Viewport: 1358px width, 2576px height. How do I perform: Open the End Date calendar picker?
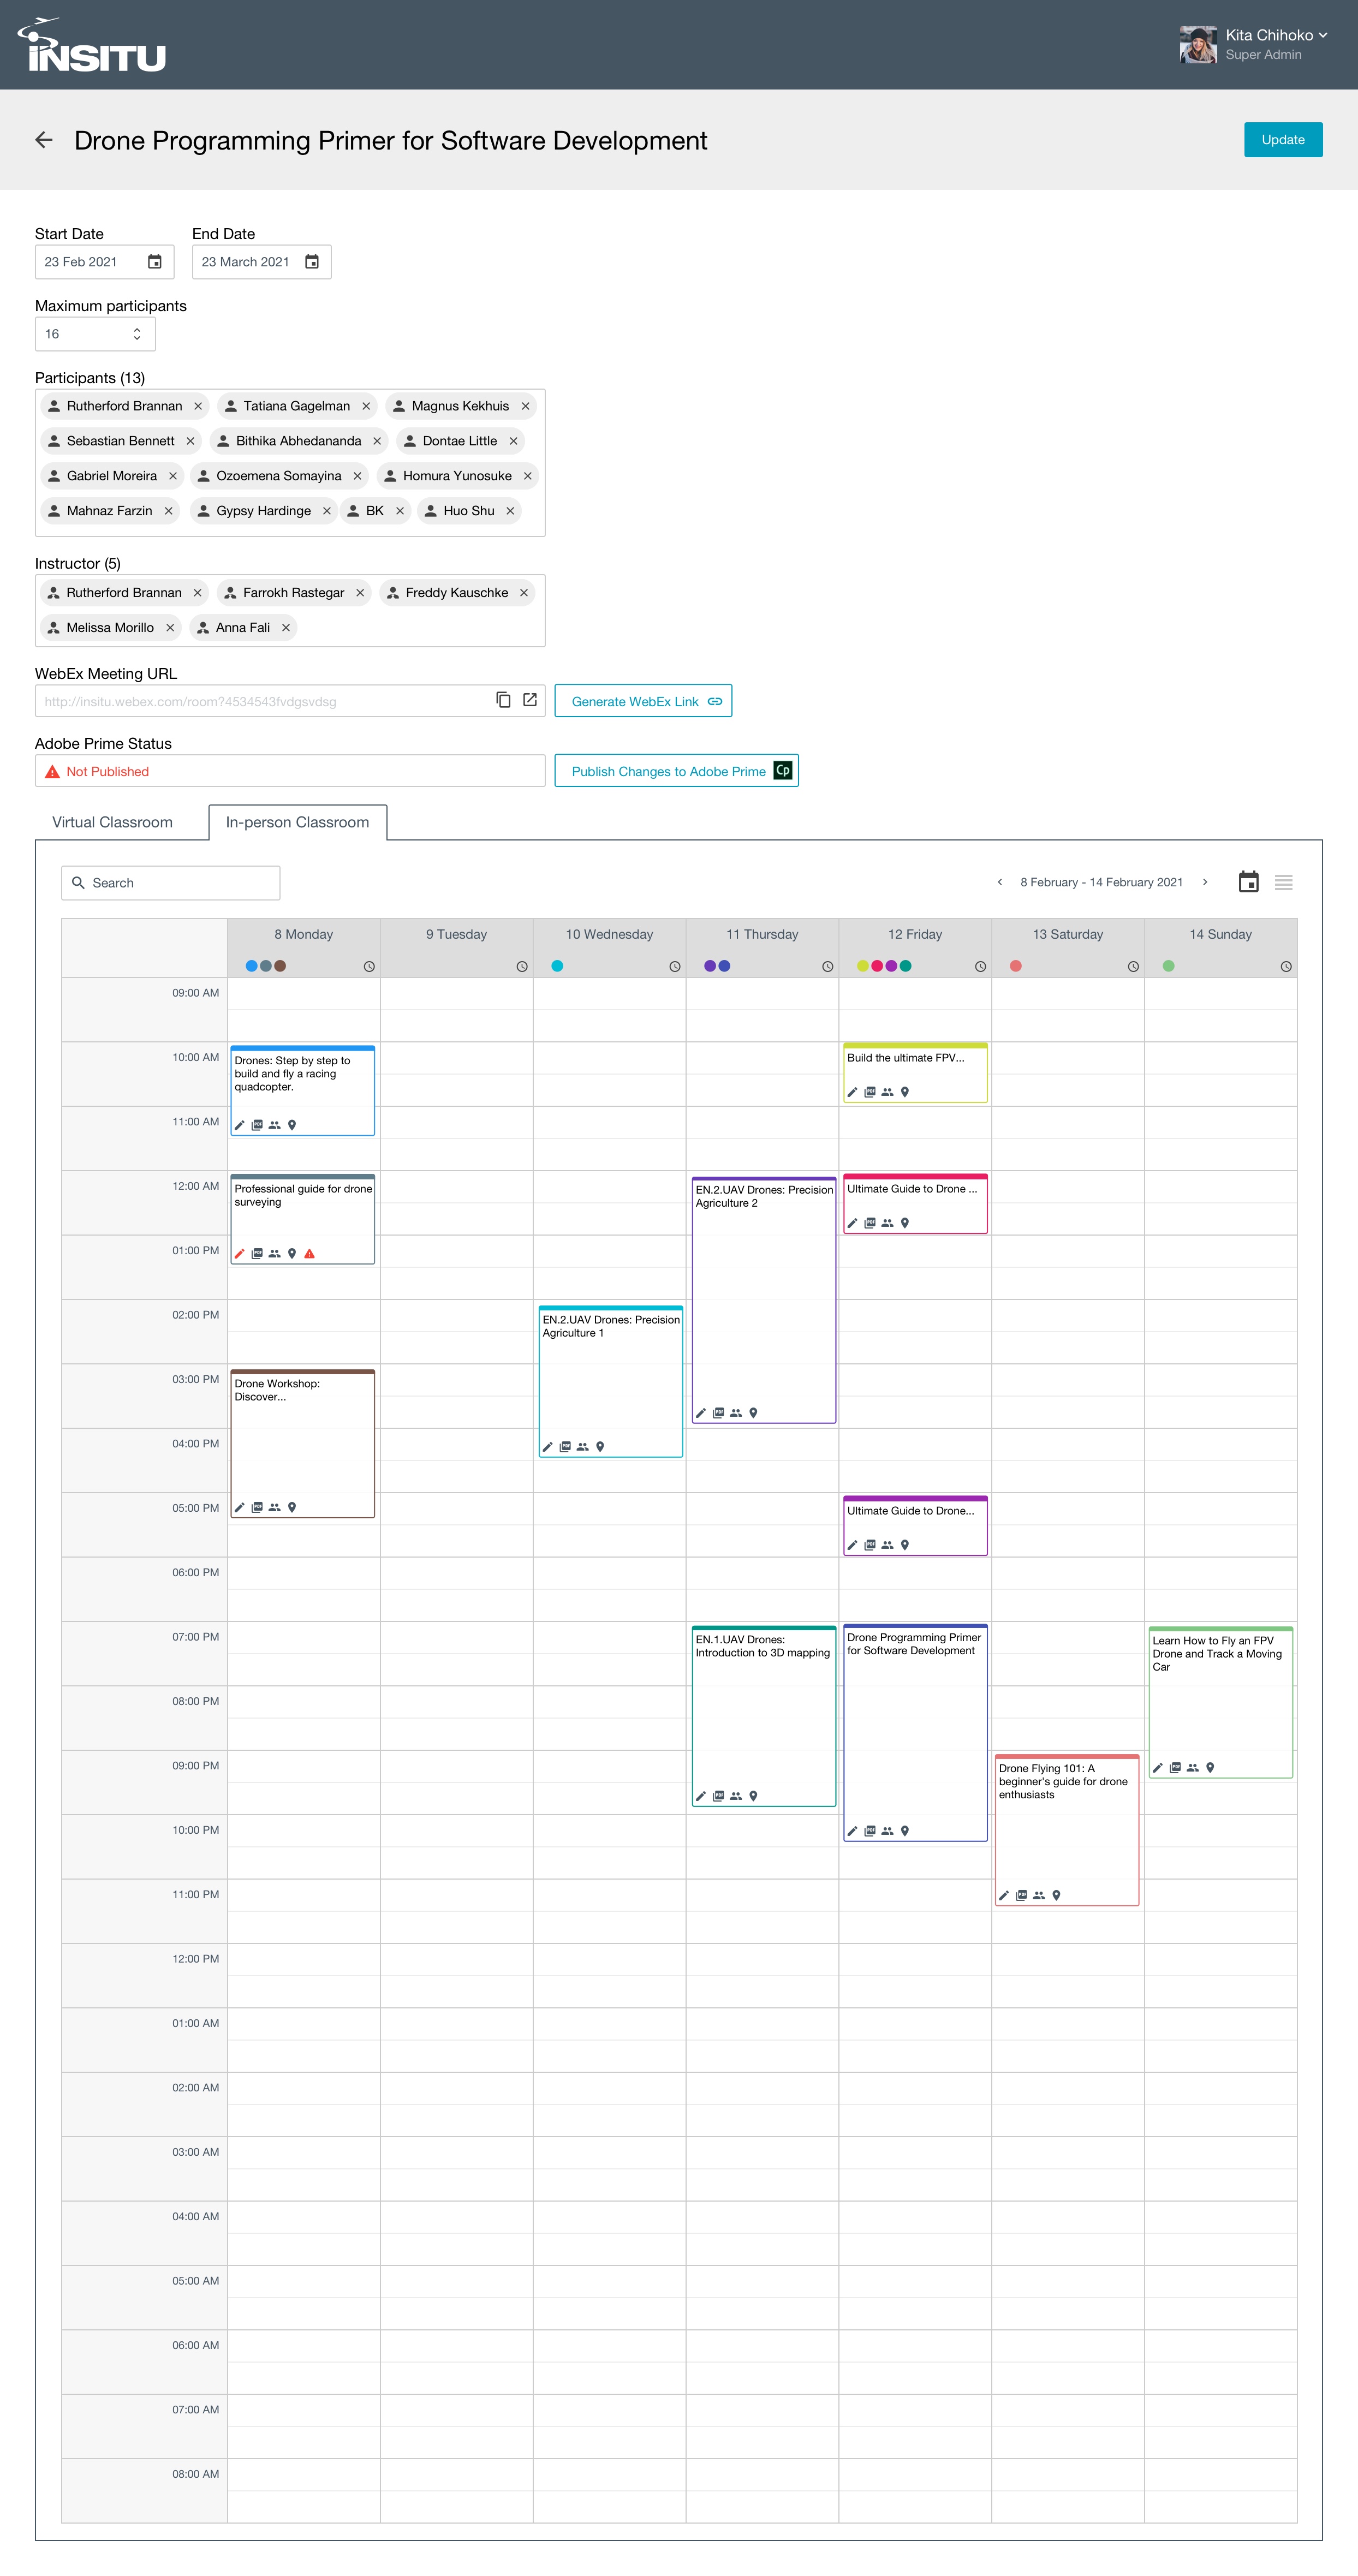(312, 262)
